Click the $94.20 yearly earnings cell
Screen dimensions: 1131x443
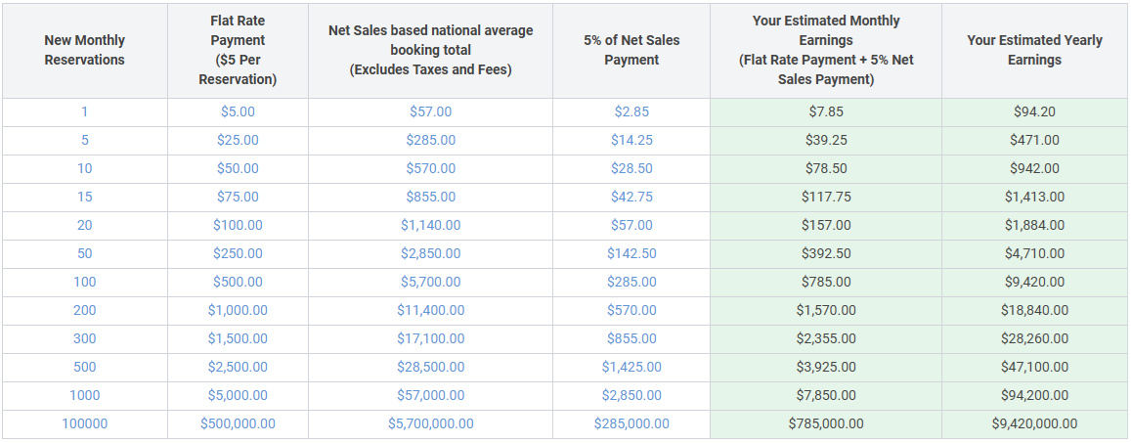(1034, 111)
